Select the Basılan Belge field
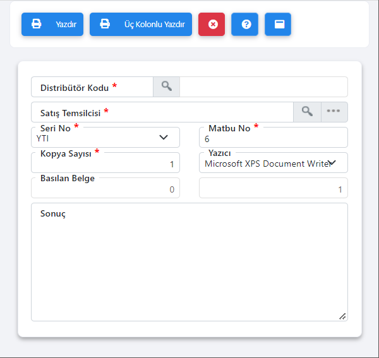Viewport: 379px width, 358px height. point(105,189)
